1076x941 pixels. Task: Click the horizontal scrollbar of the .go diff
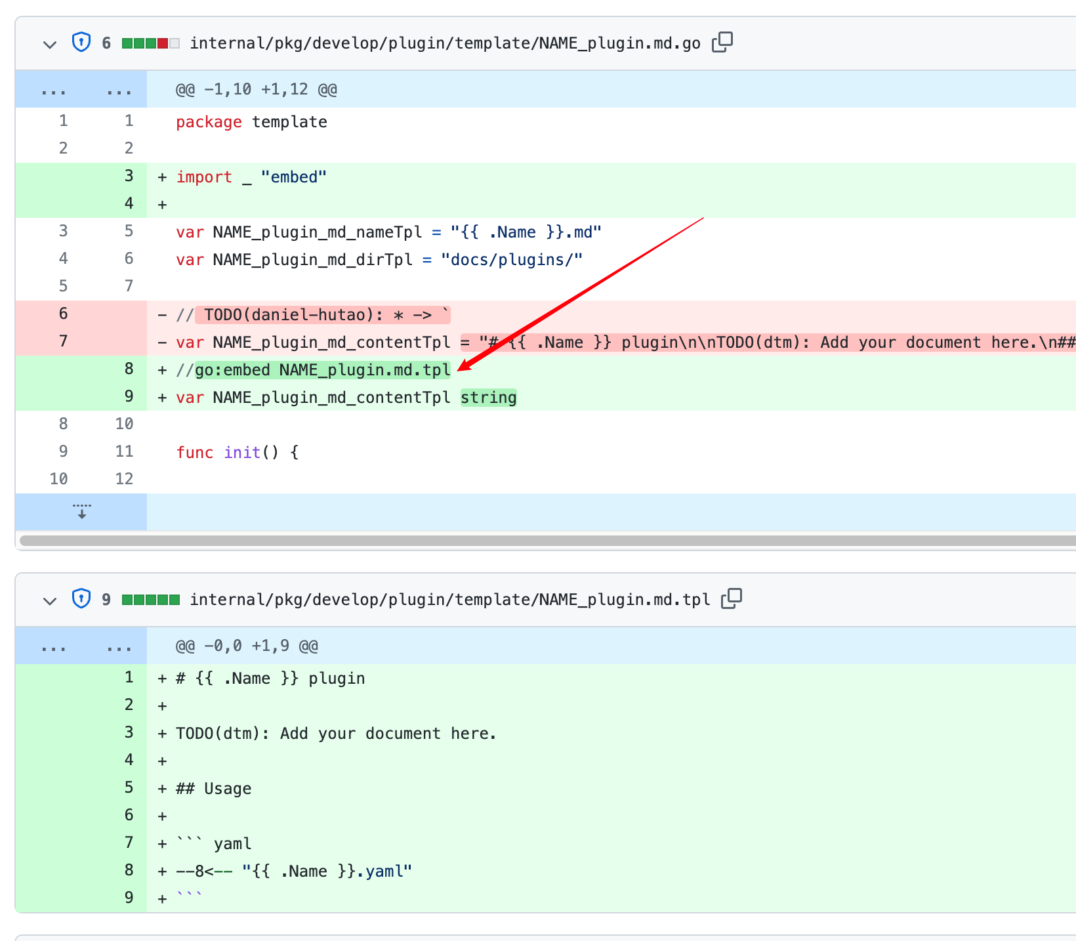pyautogui.click(x=548, y=541)
